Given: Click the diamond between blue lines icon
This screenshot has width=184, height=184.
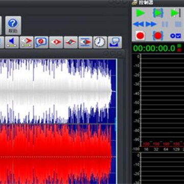Looking at the screenshot, I should (x=85, y=42).
